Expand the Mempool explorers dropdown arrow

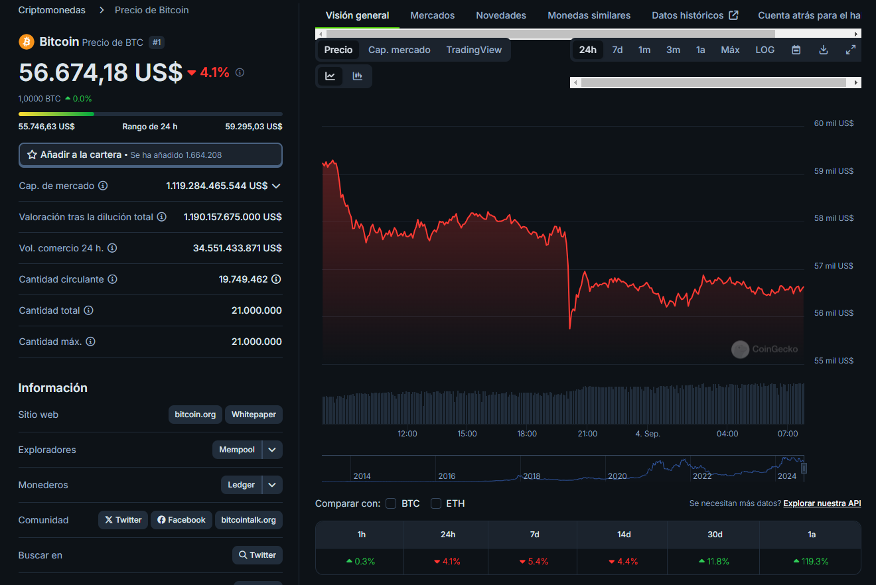[272, 450]
